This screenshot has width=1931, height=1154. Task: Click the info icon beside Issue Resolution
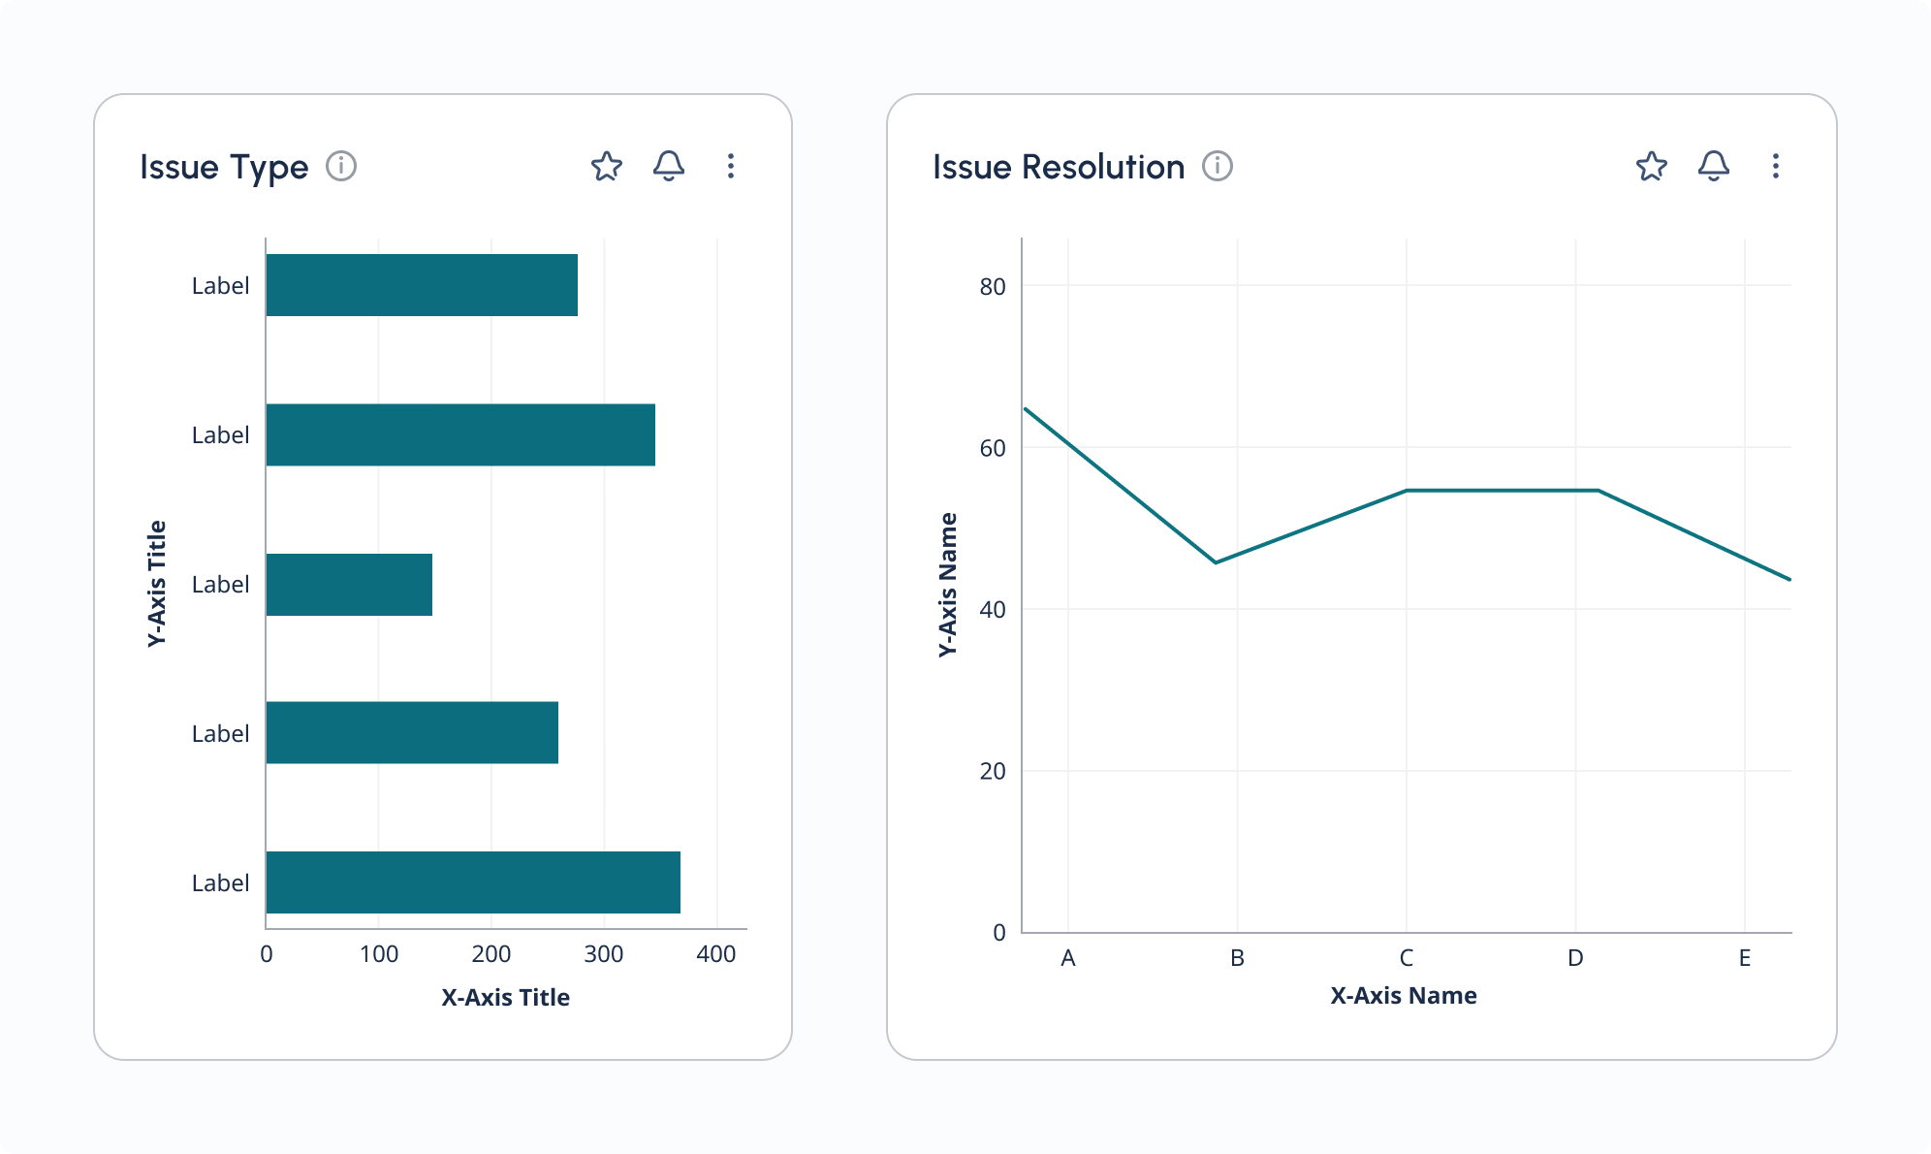[1218, 167]
